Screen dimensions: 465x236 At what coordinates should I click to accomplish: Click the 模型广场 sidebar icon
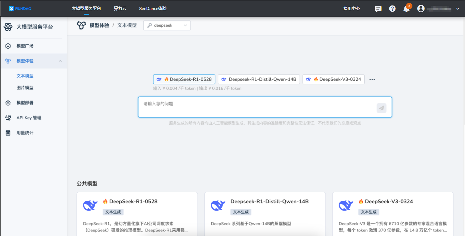pos(8,46)
